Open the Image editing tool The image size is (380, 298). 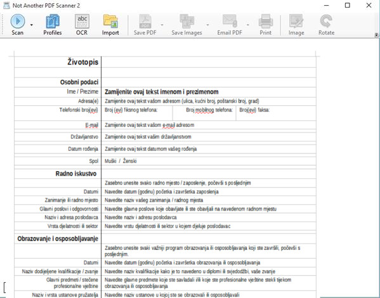coord(296,25)
